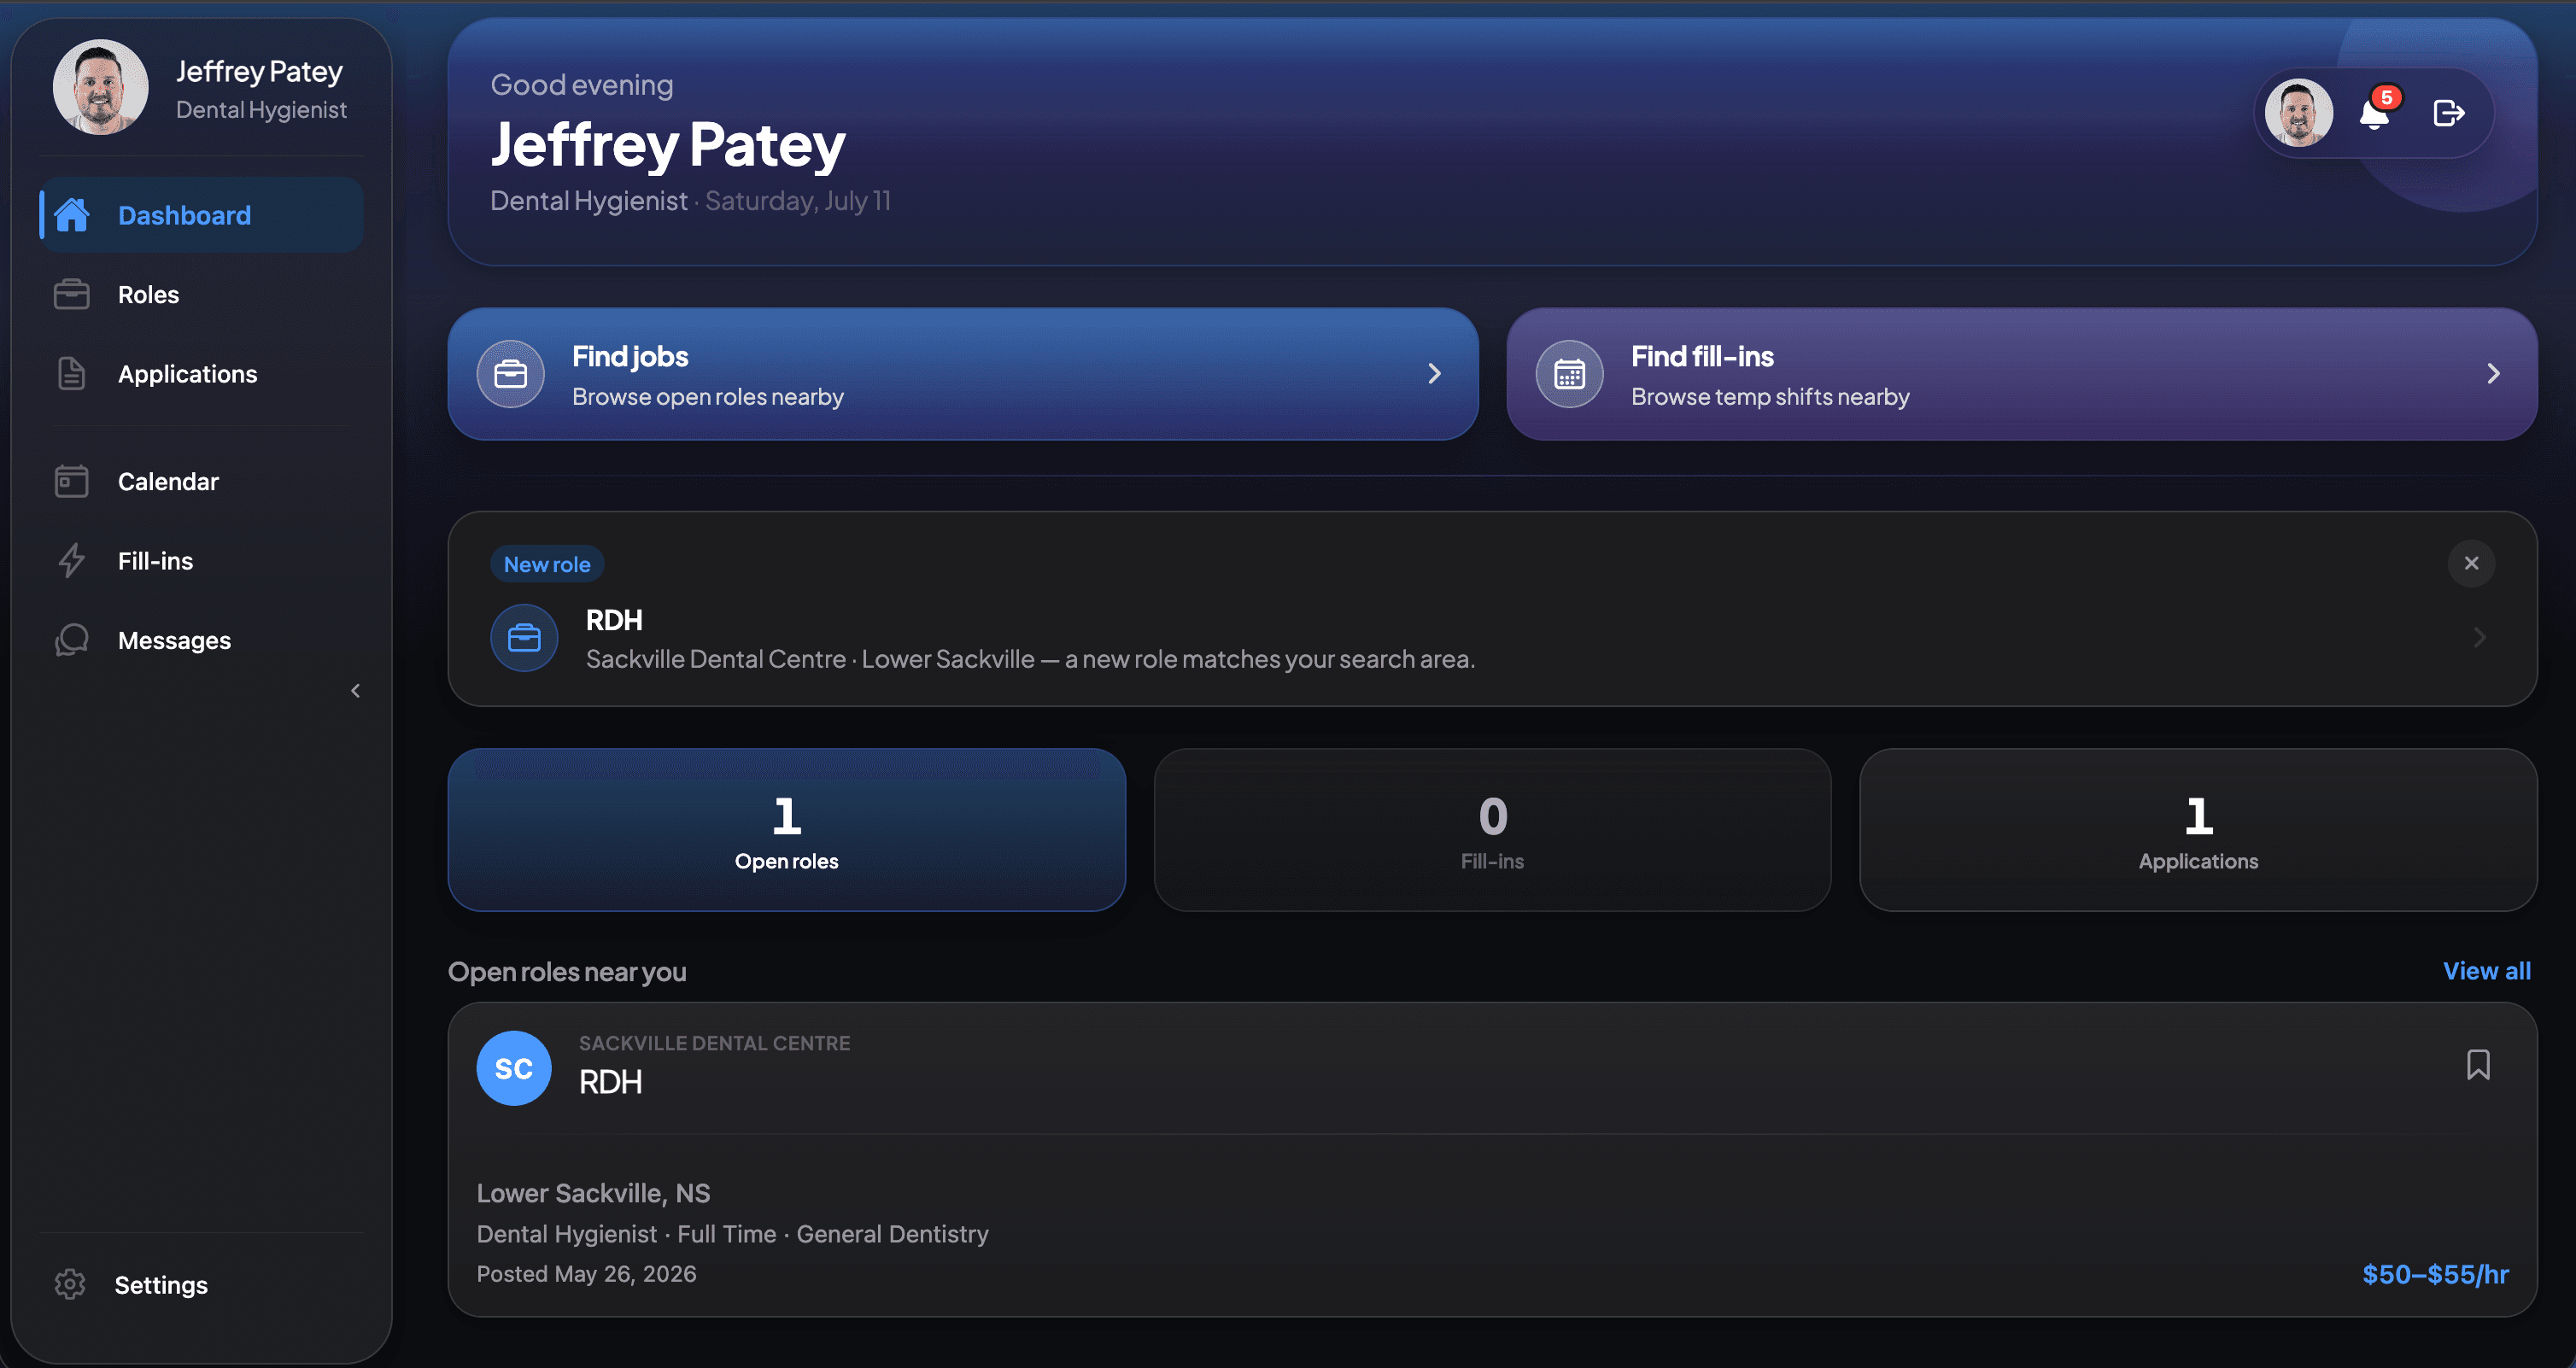The width and height of the screenshot is (2576, 1368).
Task: Click Dental Hygienist · Full Time · General Dentistry
Action: pyautogui.click(x=733, y=1234)
